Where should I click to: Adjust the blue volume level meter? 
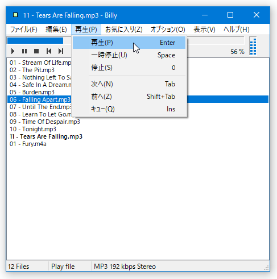click(253, 46)
